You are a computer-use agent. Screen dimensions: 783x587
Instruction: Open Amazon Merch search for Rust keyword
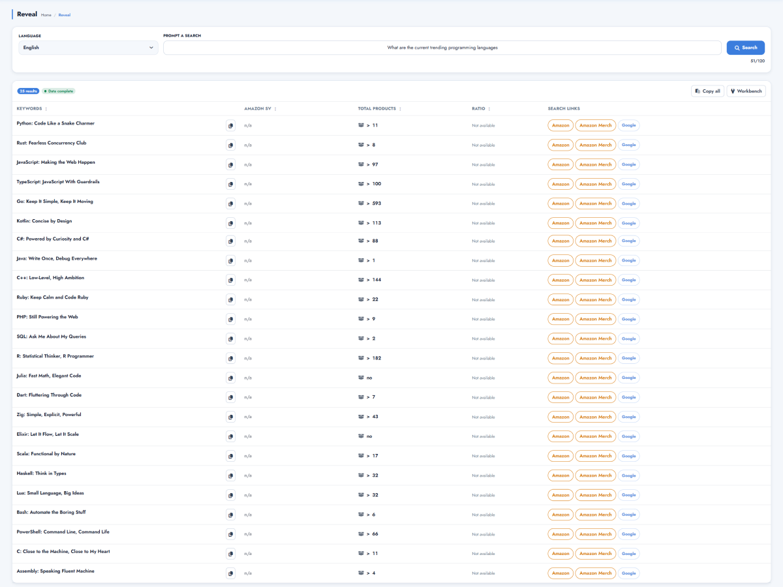596,145
